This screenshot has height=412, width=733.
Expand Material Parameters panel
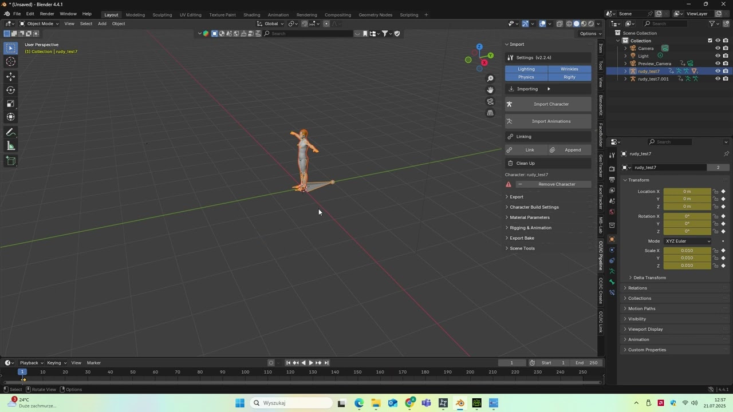(530, 217)
